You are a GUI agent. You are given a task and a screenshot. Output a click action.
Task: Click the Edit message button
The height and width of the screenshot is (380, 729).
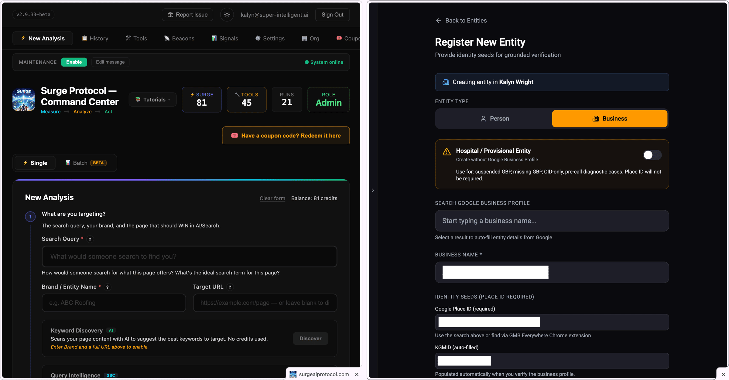110,62
